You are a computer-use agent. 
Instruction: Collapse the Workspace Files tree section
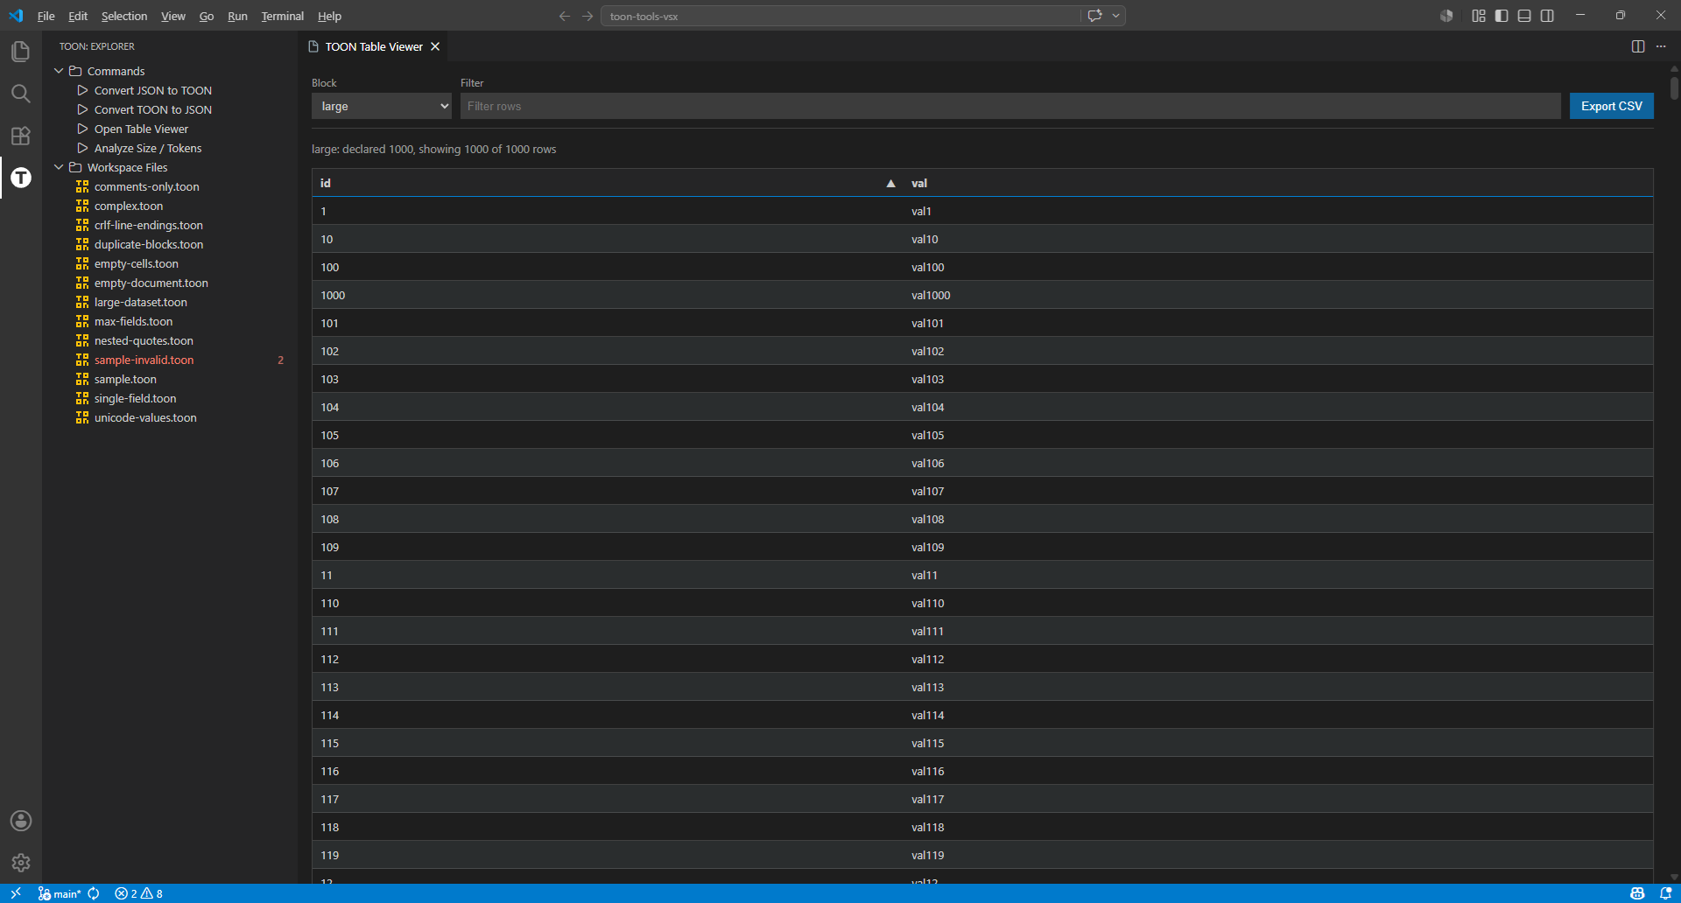point(59,167)
